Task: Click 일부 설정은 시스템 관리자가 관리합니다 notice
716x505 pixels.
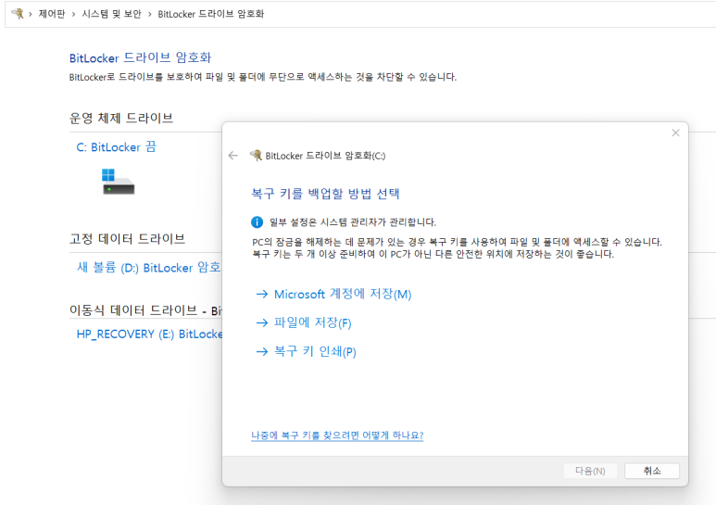Action: [x=353, y=222]
